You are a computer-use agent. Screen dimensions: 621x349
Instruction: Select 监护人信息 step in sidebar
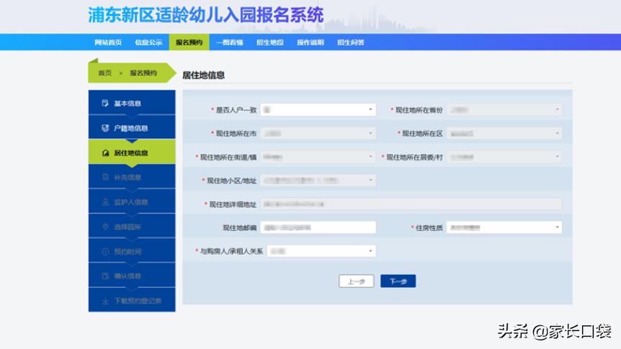point(132,201)
